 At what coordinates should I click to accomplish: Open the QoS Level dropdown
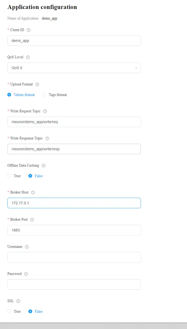(x=74, y=68)
